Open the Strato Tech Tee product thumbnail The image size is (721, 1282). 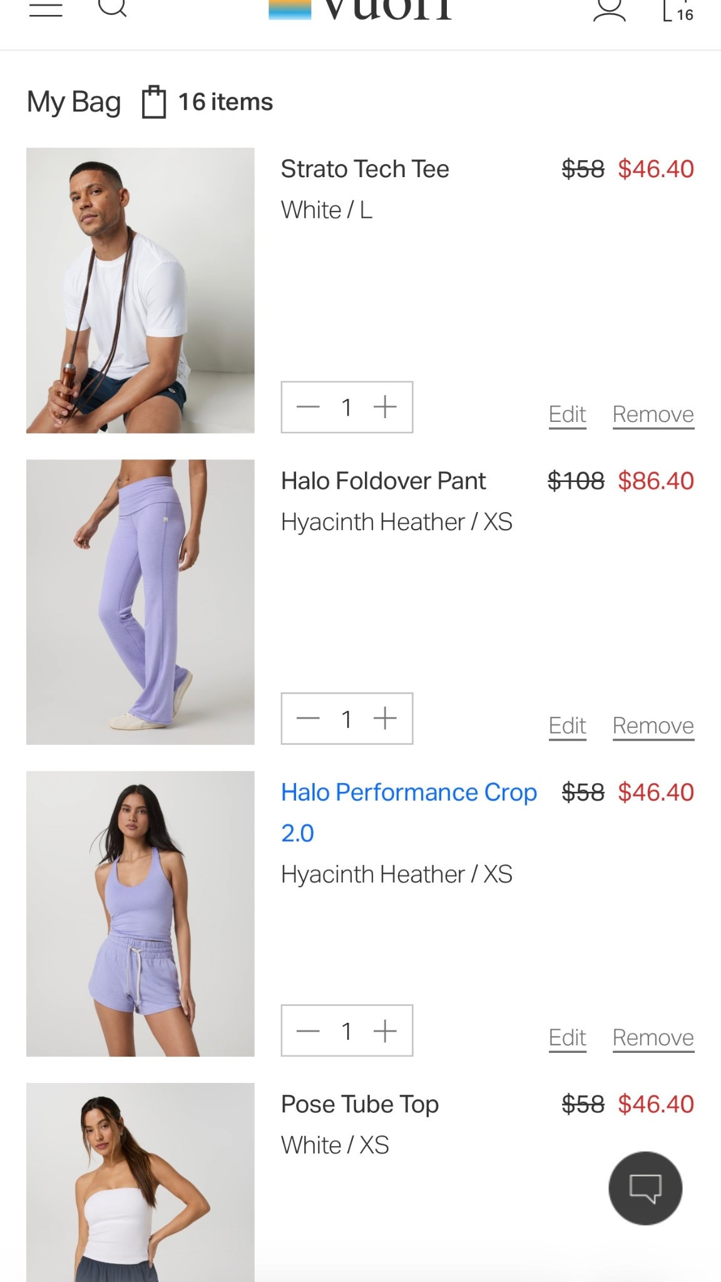140,290
